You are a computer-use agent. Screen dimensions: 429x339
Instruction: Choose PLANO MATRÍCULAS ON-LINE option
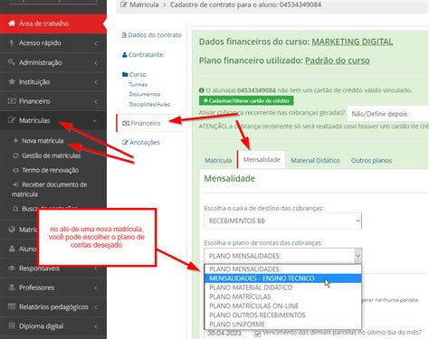coord(282,306)
